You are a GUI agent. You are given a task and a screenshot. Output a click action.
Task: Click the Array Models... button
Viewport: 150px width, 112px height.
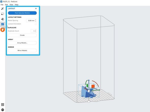point(22,43)
